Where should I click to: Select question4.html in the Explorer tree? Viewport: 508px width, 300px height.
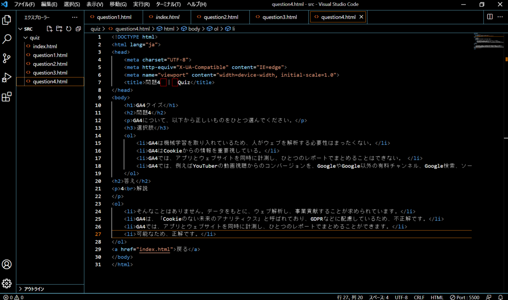click(50, 82)
